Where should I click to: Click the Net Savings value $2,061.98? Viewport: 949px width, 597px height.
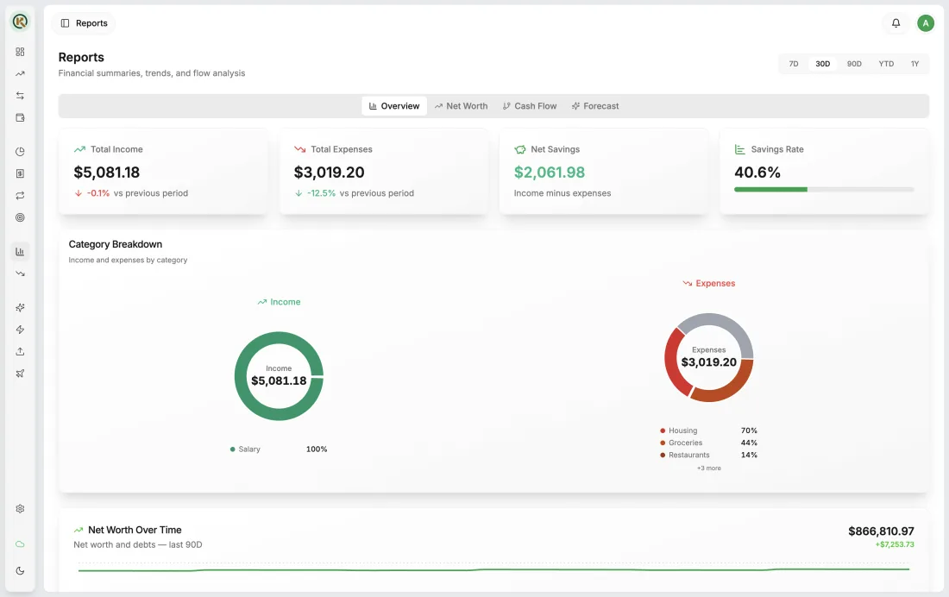point(550,173)
